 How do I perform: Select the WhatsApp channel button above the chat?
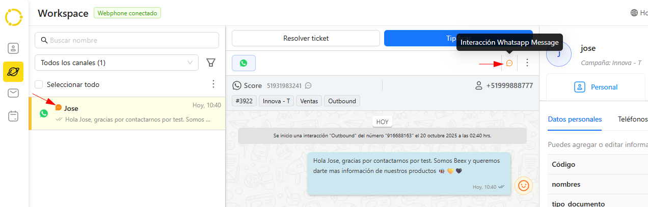(244, 63)
